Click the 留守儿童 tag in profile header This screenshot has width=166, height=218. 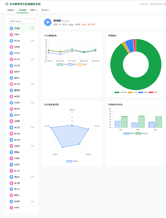pos(91,24)
